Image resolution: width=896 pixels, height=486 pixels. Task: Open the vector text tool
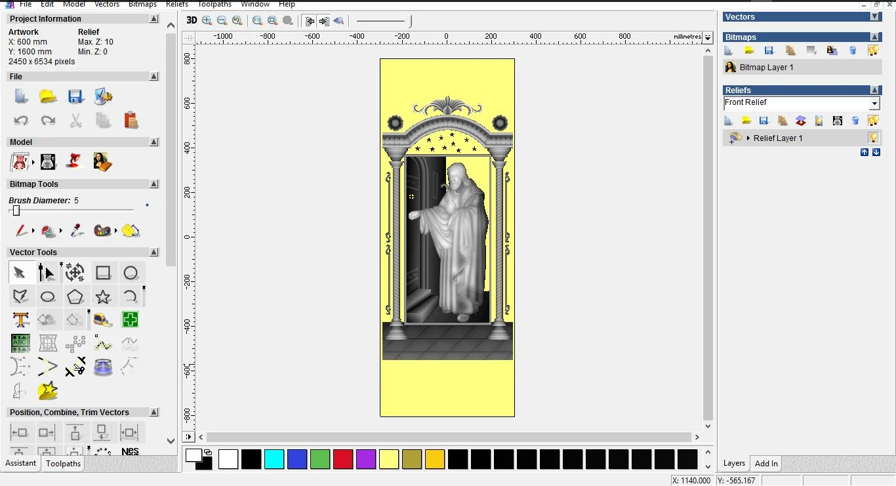pos(20,320)
